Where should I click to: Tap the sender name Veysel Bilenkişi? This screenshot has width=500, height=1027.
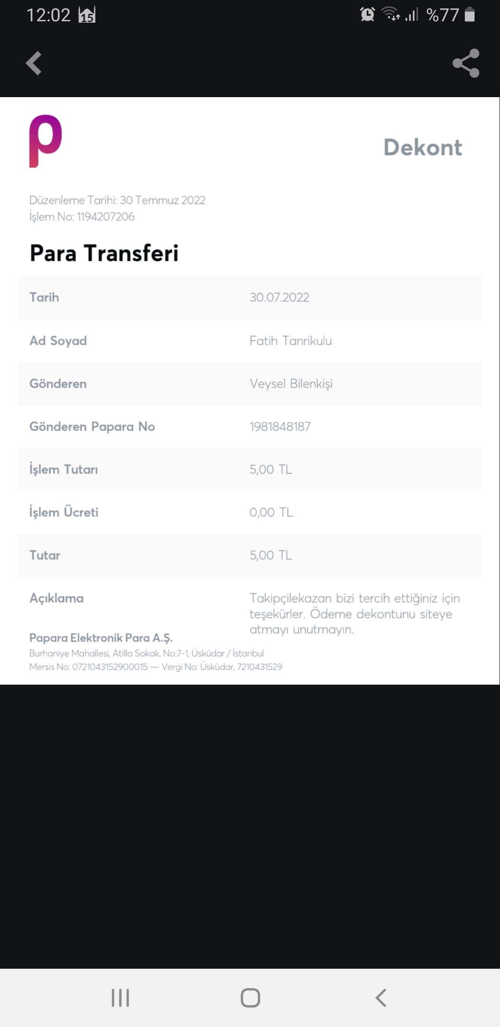tap(291, 384)
